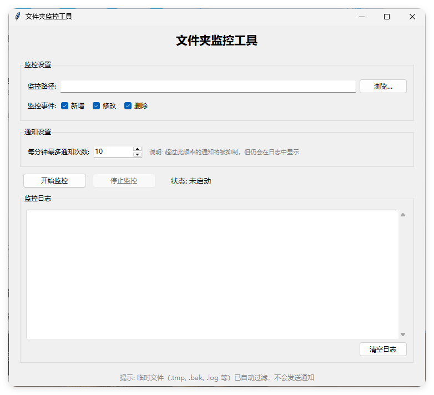
Task: Click the 监控路径 text input field
Action: pyautogui.click(x=208, y=87)
